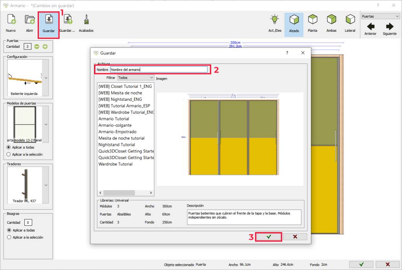Click the door model 13-2 Panel thumbnail
The height and width of the screenshot is (270, 402).
pyautogui.click(x=25, y=124)
